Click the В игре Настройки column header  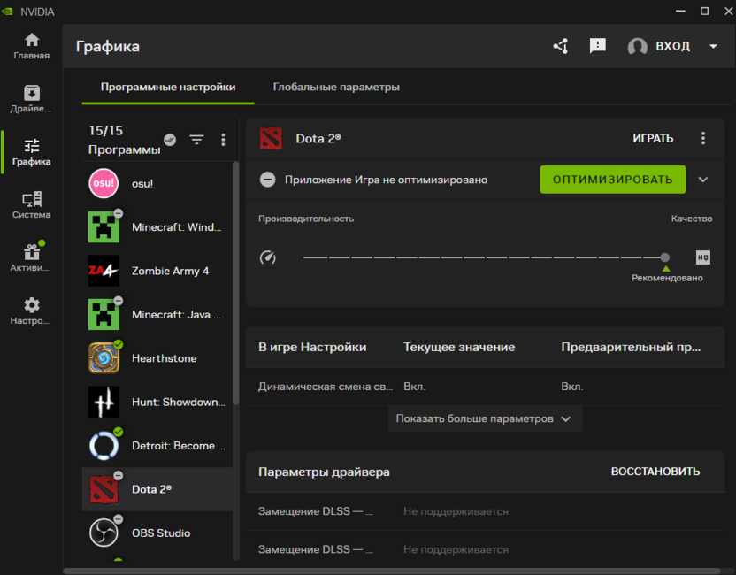pyautogui.click(x=312, y=347)
